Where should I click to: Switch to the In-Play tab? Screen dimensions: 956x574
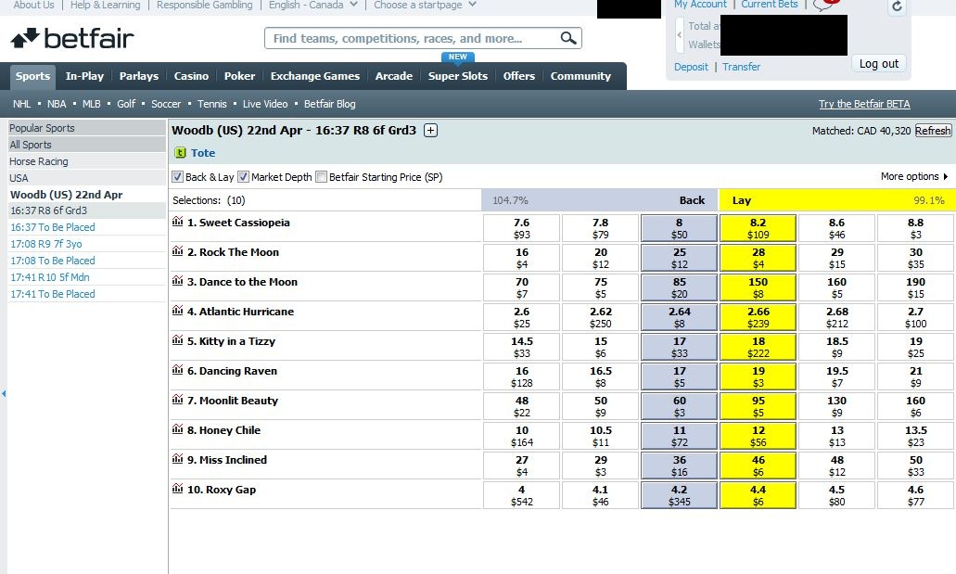click(x=84, y=76)
